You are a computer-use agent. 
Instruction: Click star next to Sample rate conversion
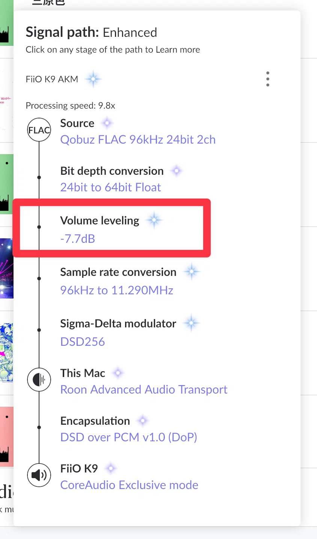(191, 272)
